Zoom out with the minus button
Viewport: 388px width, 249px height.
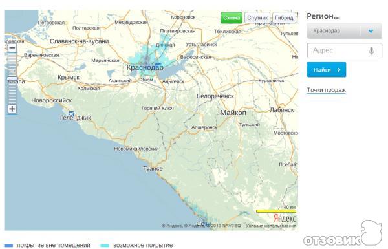tap(12, 48)
